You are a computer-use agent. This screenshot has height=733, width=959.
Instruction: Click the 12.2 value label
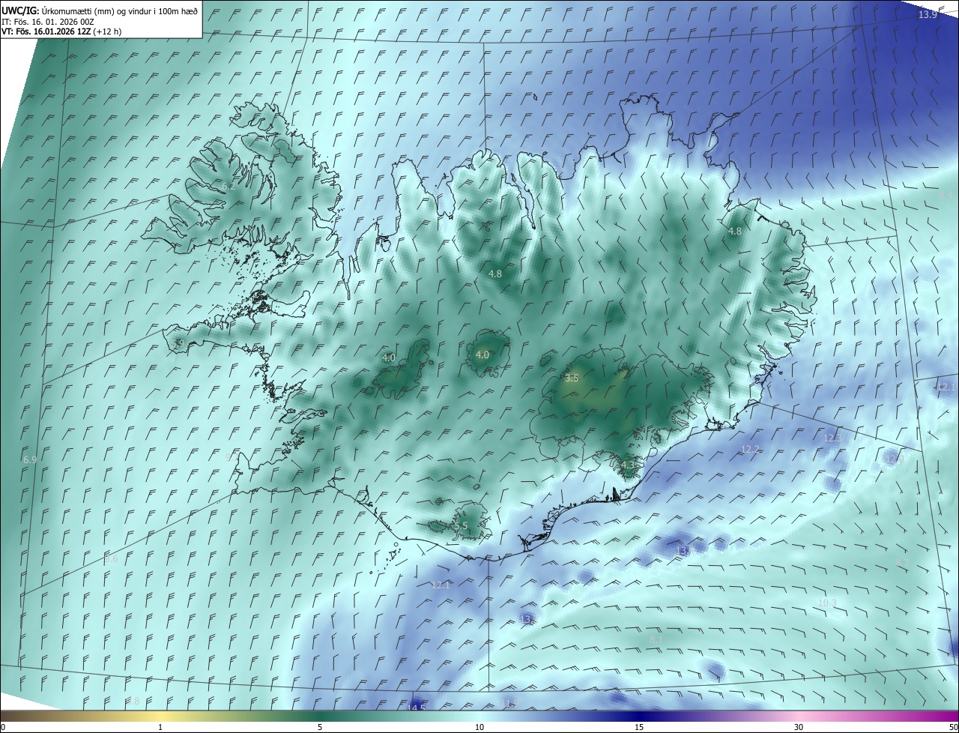pyautogui.click(x=750, y=450)
